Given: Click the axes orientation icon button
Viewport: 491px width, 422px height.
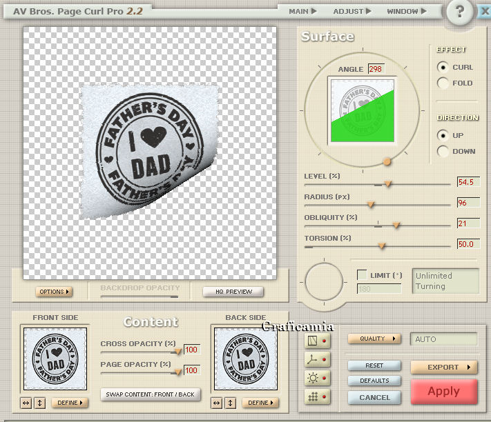Looking at the screenshot, I should (x=317, y=359).
